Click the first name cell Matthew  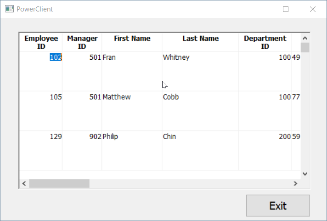[117, 97]
